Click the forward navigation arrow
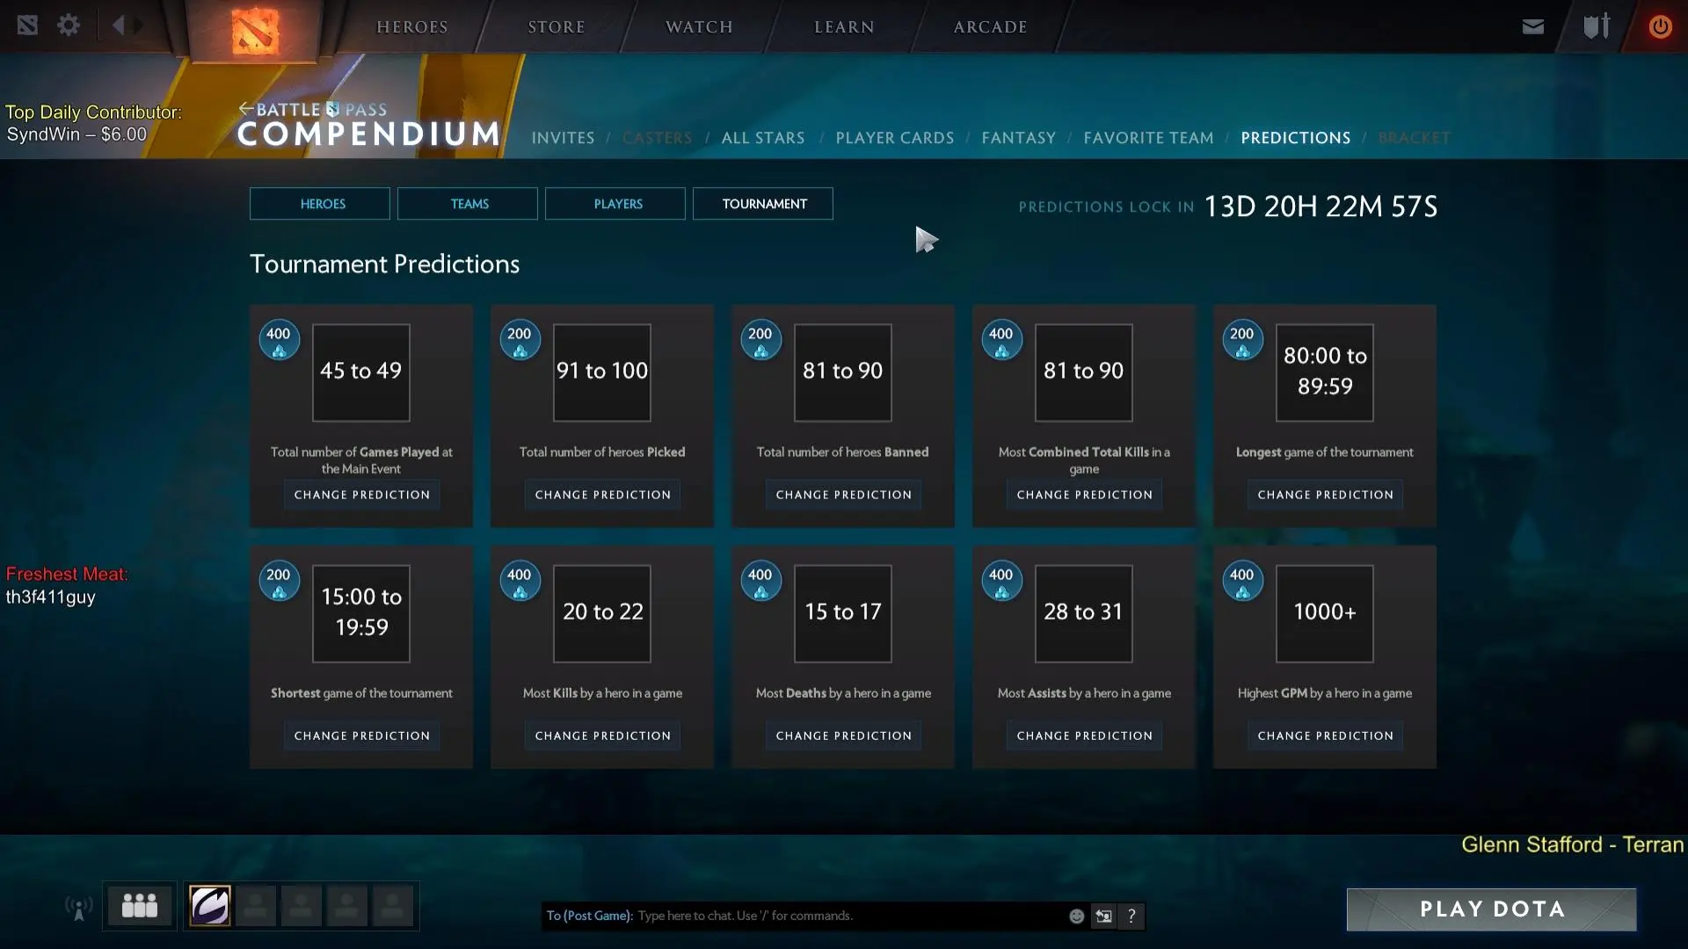The image size is (1688, 949). (138, 25)
